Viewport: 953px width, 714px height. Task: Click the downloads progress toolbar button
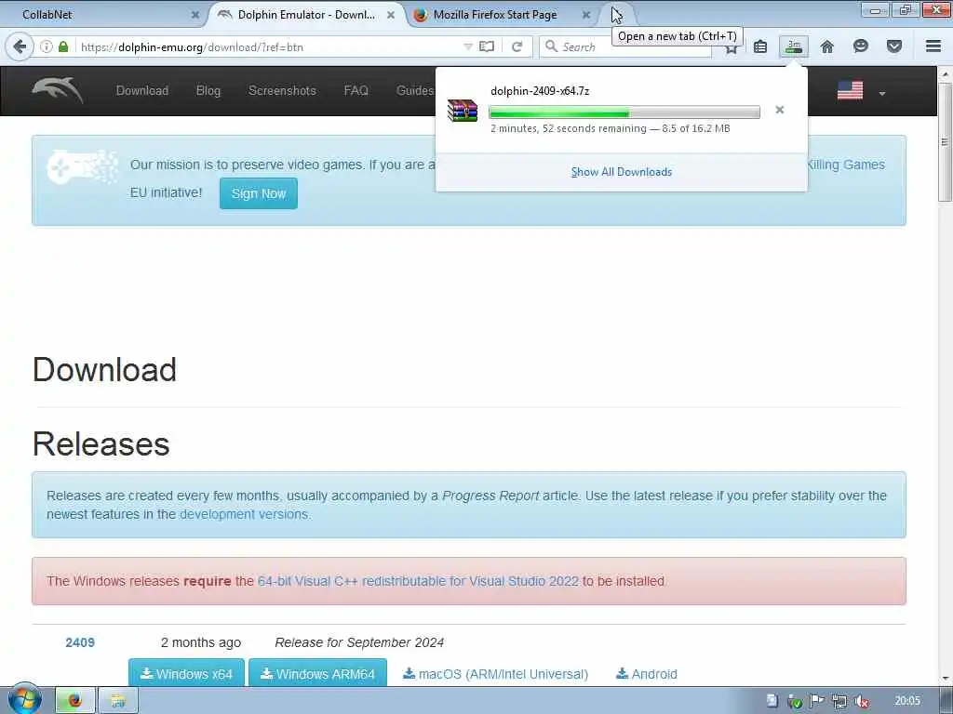(x=794, y=46)
